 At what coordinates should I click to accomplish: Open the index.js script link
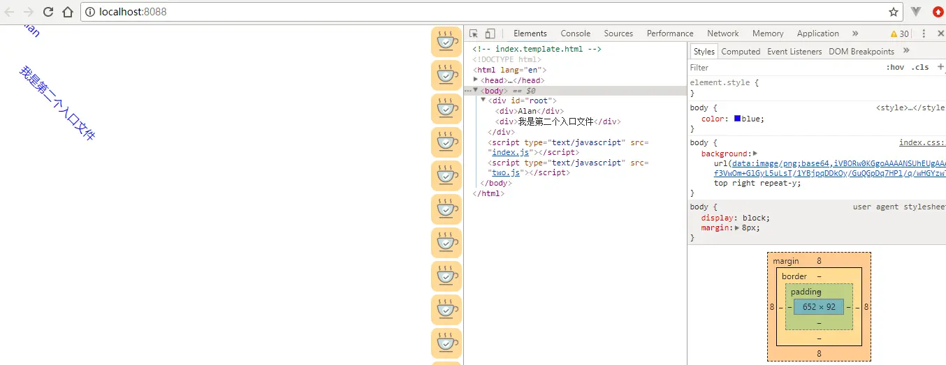[x=511, y=152]
